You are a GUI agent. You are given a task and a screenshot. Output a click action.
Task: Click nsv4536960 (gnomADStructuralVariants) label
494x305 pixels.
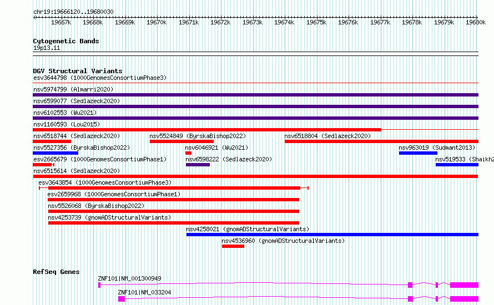[283, 241]
